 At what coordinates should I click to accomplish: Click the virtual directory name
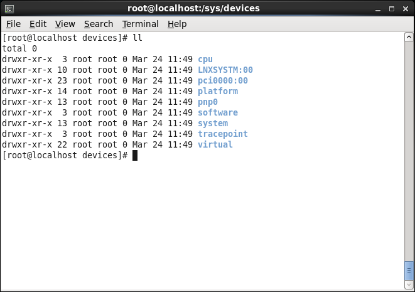[x=215, y=144]
